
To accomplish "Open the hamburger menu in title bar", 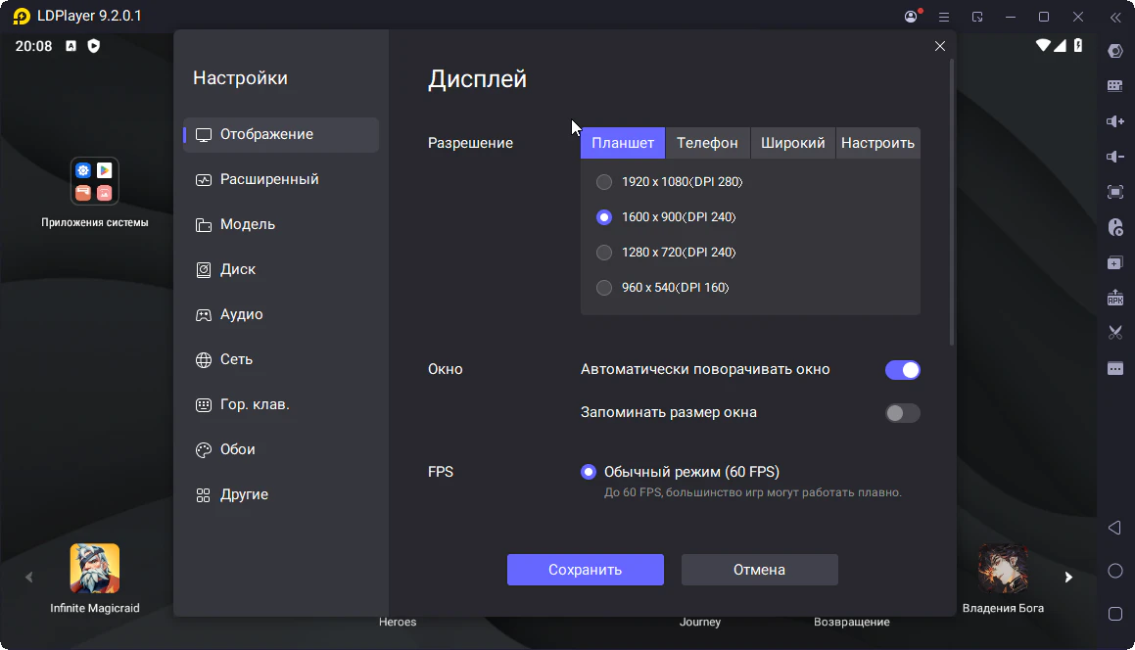I will pyautogui.click(x=944, y=17).
